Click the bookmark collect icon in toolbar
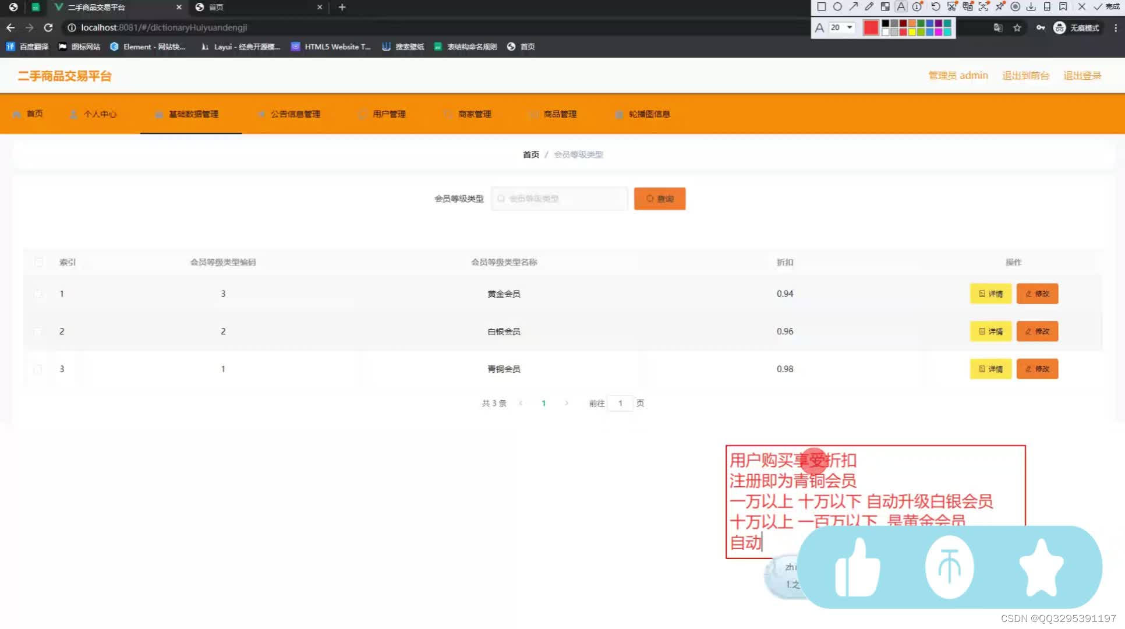The image size is (1125, 629). click(x=1063, y=7)
